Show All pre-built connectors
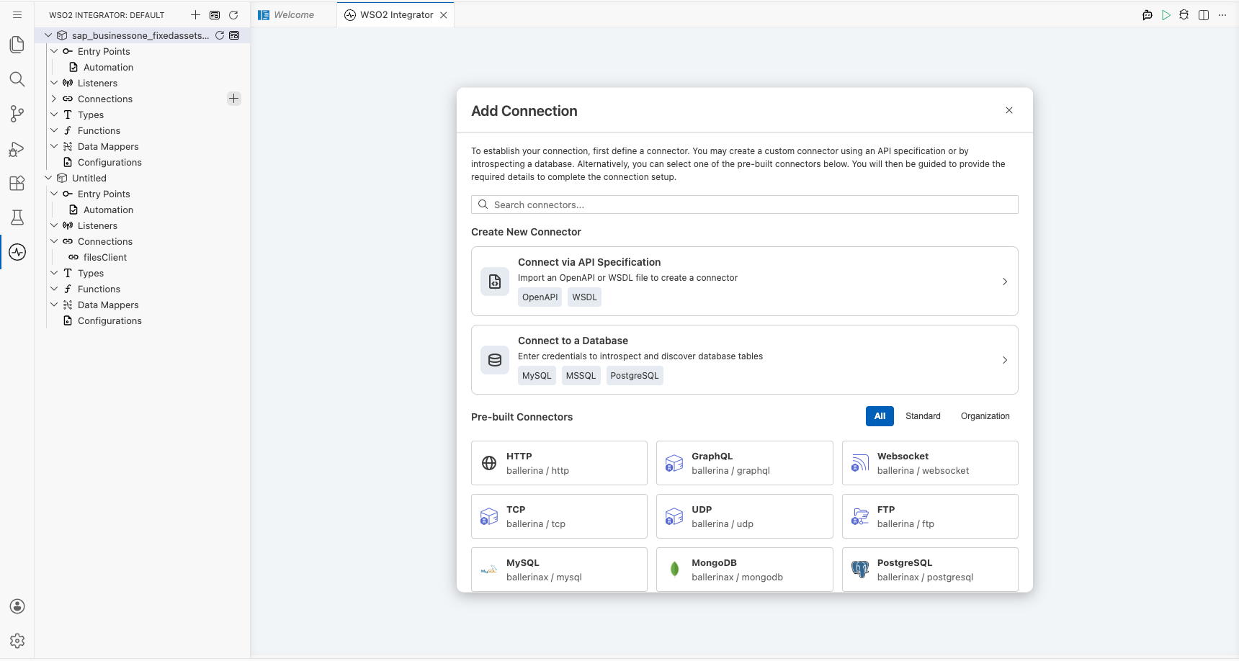 pyautogui.click(x=880, y=416)
